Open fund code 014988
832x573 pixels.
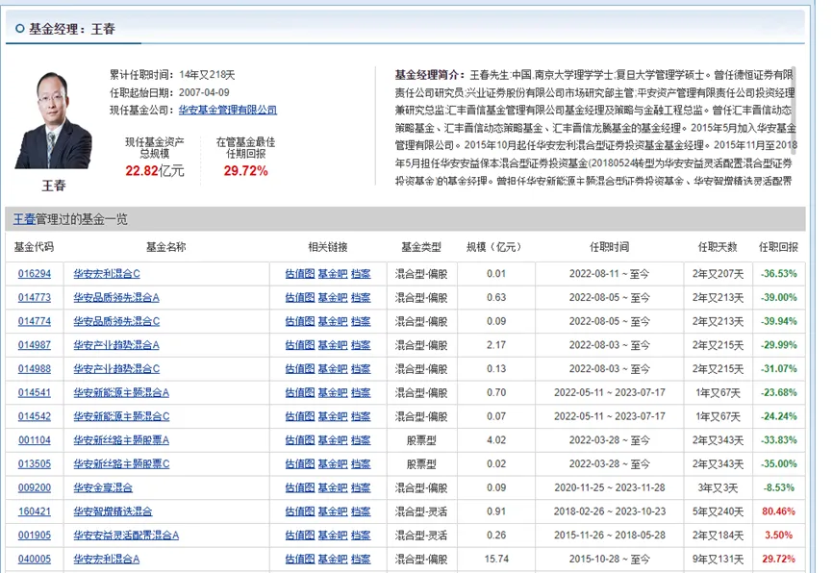click(x=35, y=369)
